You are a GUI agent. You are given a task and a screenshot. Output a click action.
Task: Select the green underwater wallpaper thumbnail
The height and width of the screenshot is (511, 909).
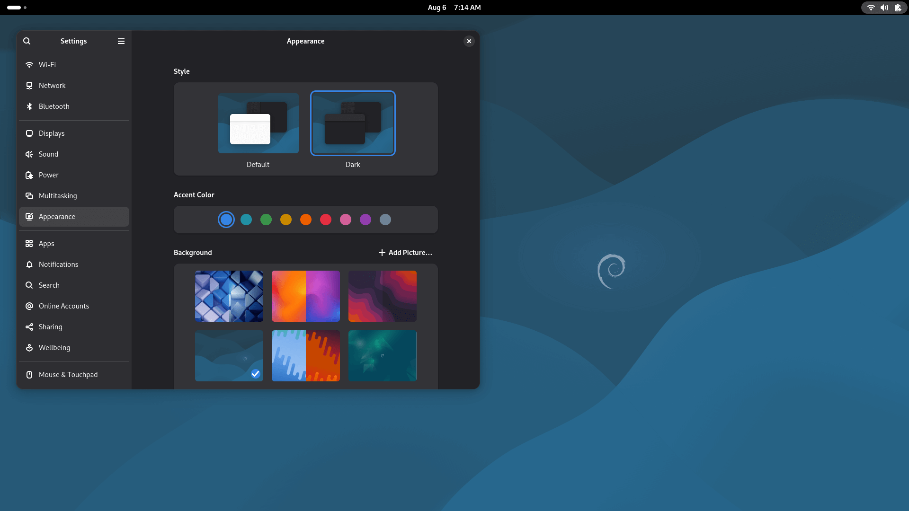[382, 356]
